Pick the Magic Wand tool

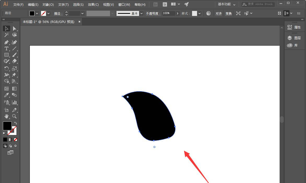(7, 35)
